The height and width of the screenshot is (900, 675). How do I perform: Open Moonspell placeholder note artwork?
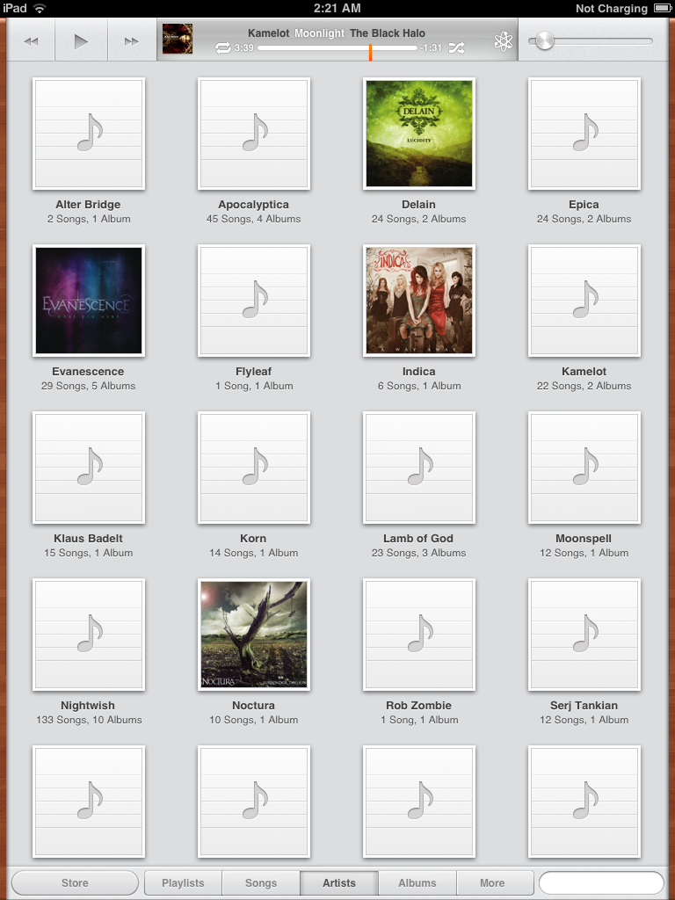[x=584, y=468]
